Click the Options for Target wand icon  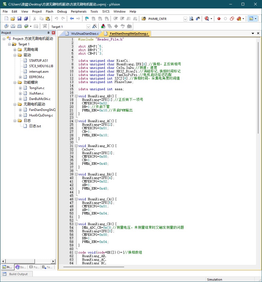(94, 27)
